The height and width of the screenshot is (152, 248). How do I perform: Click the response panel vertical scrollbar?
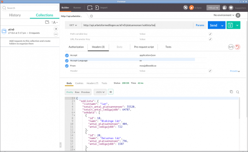[239, 108]
